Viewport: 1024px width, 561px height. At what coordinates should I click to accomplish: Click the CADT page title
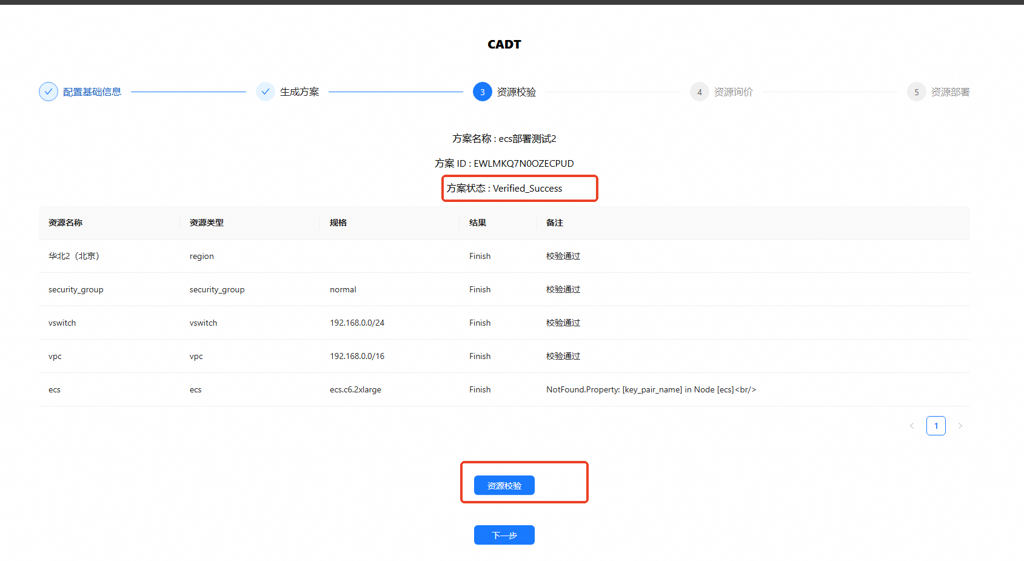(504, 44)
